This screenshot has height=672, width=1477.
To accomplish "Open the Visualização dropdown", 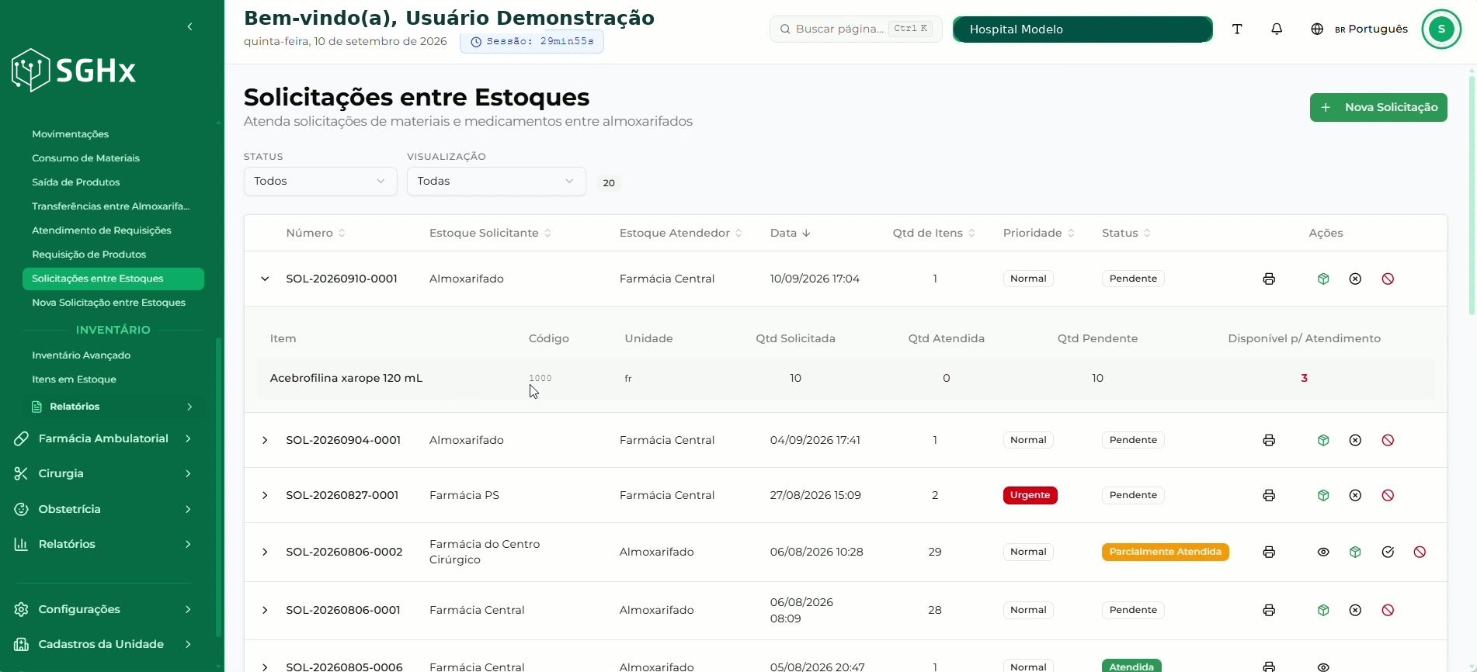I will coord(496,181).
